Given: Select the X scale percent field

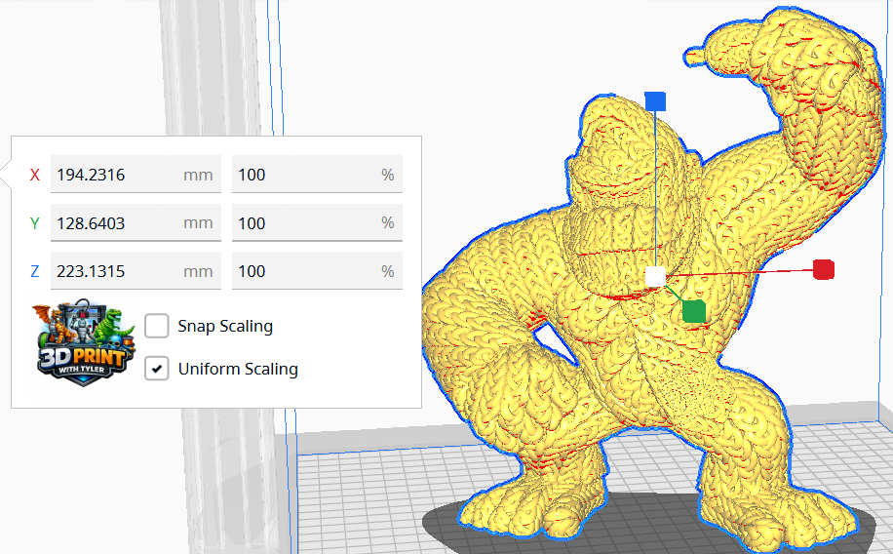Looking at the screenshot, I should click(317, 174).
